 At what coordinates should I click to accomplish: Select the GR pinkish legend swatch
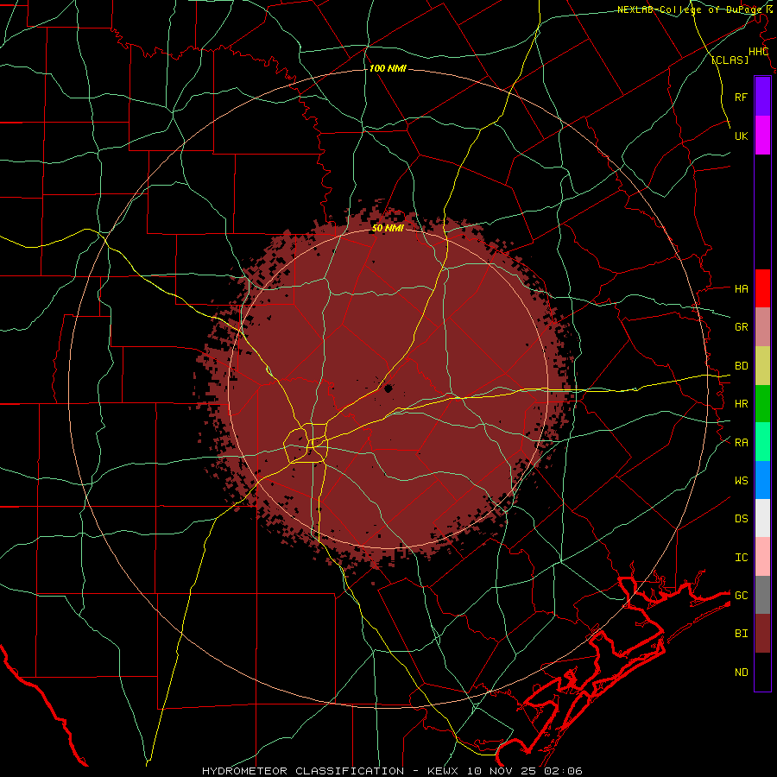pyautogui.click(x=762, y=327)
